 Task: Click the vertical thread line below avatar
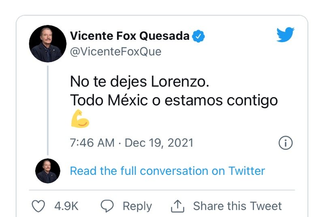point(48,109)
